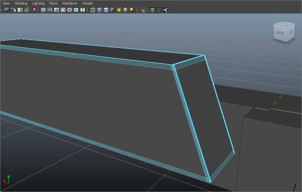Toggle the viewport Grid display
Viewport: 302px width, 192px height.
[43, 10]
